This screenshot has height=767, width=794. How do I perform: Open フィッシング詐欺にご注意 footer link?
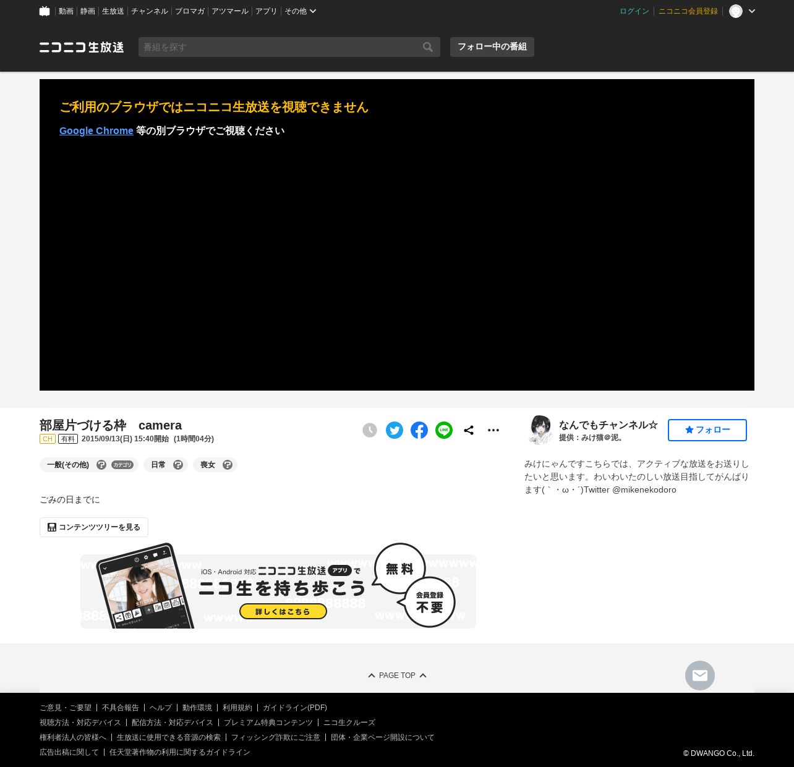[x=276, y=737]
